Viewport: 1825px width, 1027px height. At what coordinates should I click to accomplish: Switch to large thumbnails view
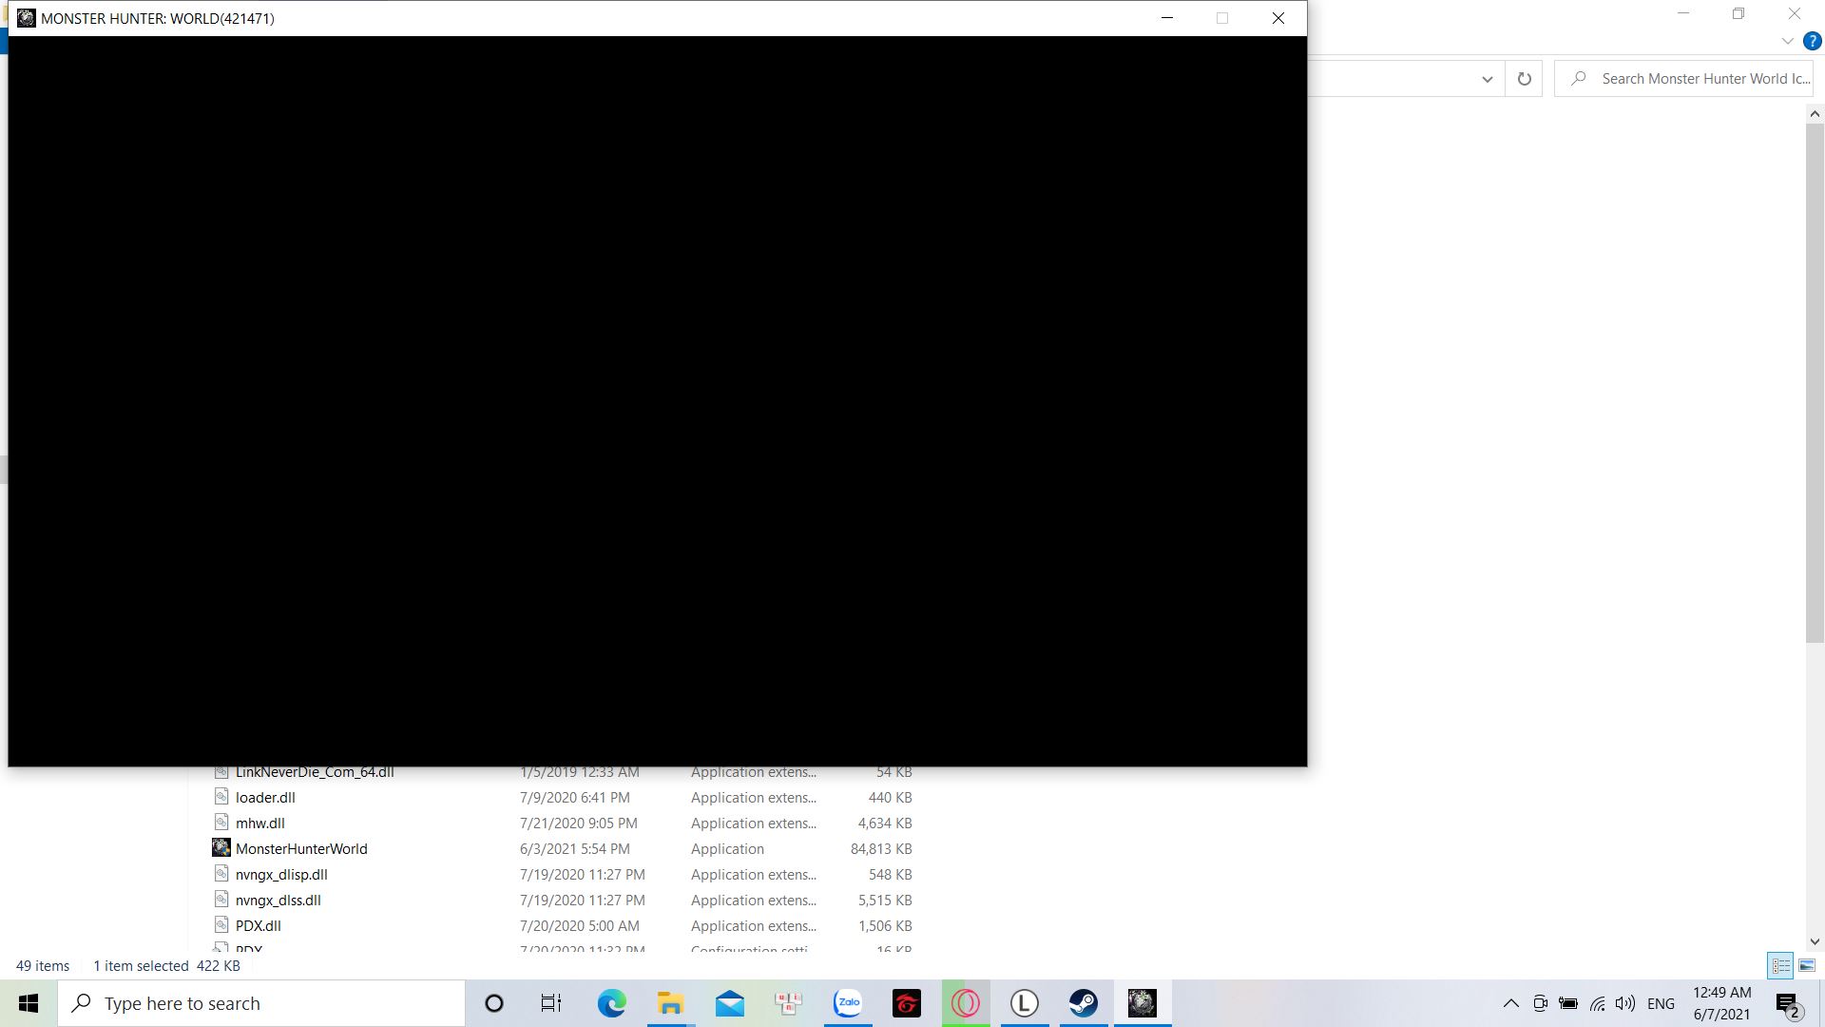tap(1806, 965)
